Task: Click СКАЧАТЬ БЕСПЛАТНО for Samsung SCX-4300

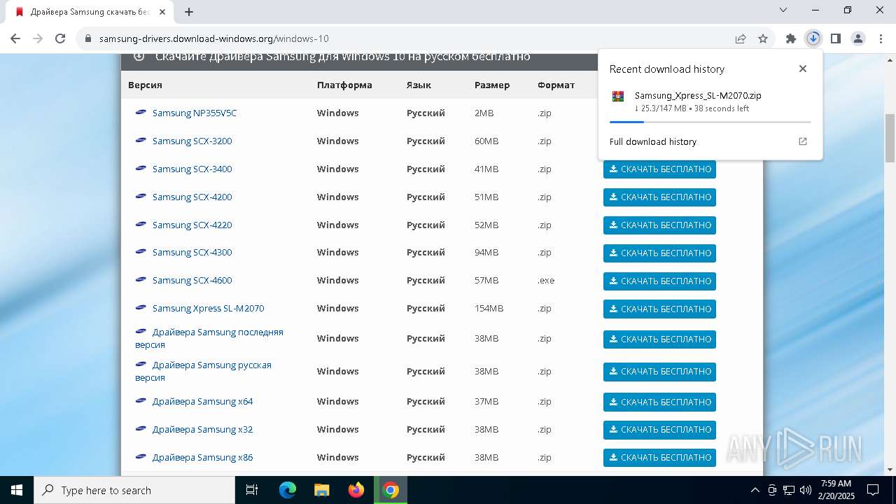Action: 659,253
